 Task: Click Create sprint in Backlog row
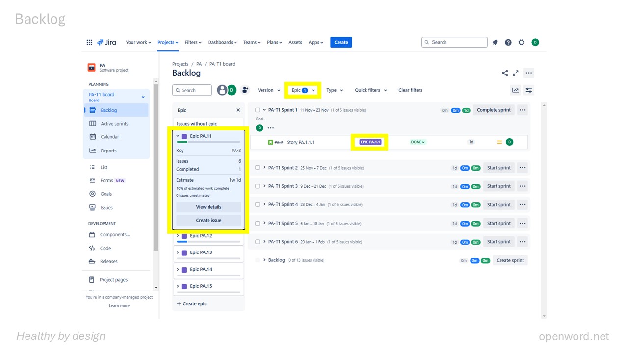pos(510,260)
